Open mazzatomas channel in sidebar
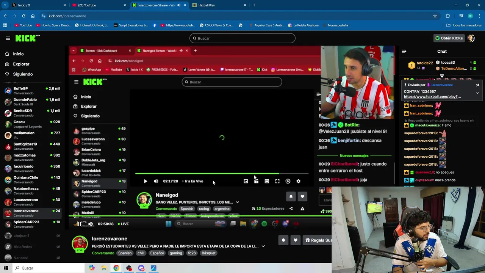 [x=32, y=157]
